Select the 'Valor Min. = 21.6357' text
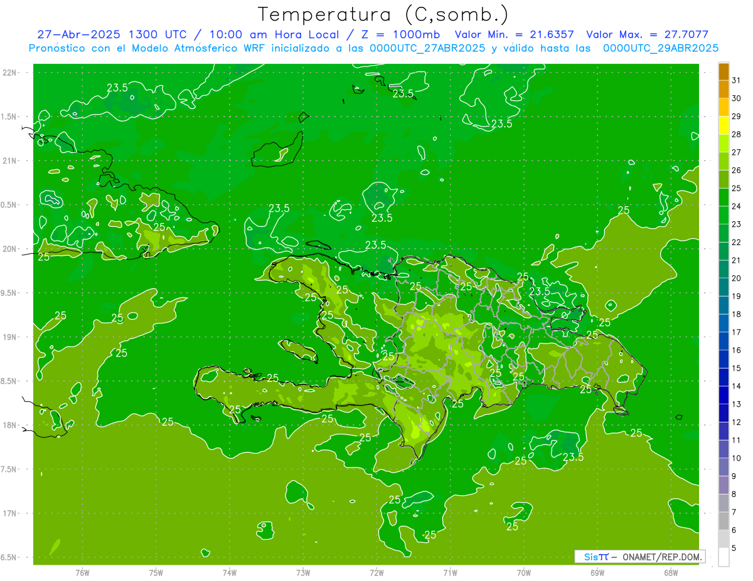This screenshot has width=753, height=581. 514,34
